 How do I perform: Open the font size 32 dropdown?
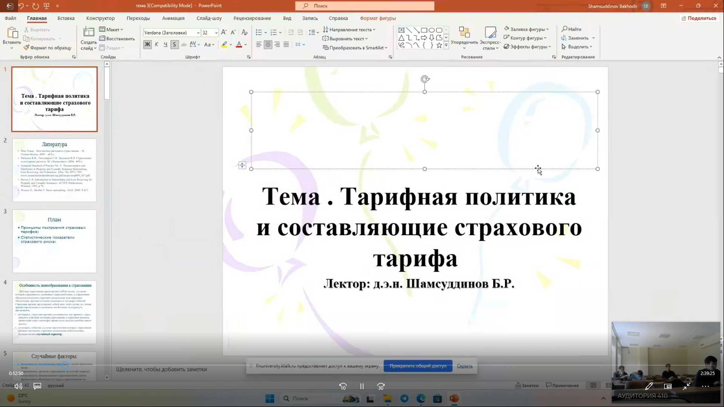pyautogui.click(x=216, y=33)
